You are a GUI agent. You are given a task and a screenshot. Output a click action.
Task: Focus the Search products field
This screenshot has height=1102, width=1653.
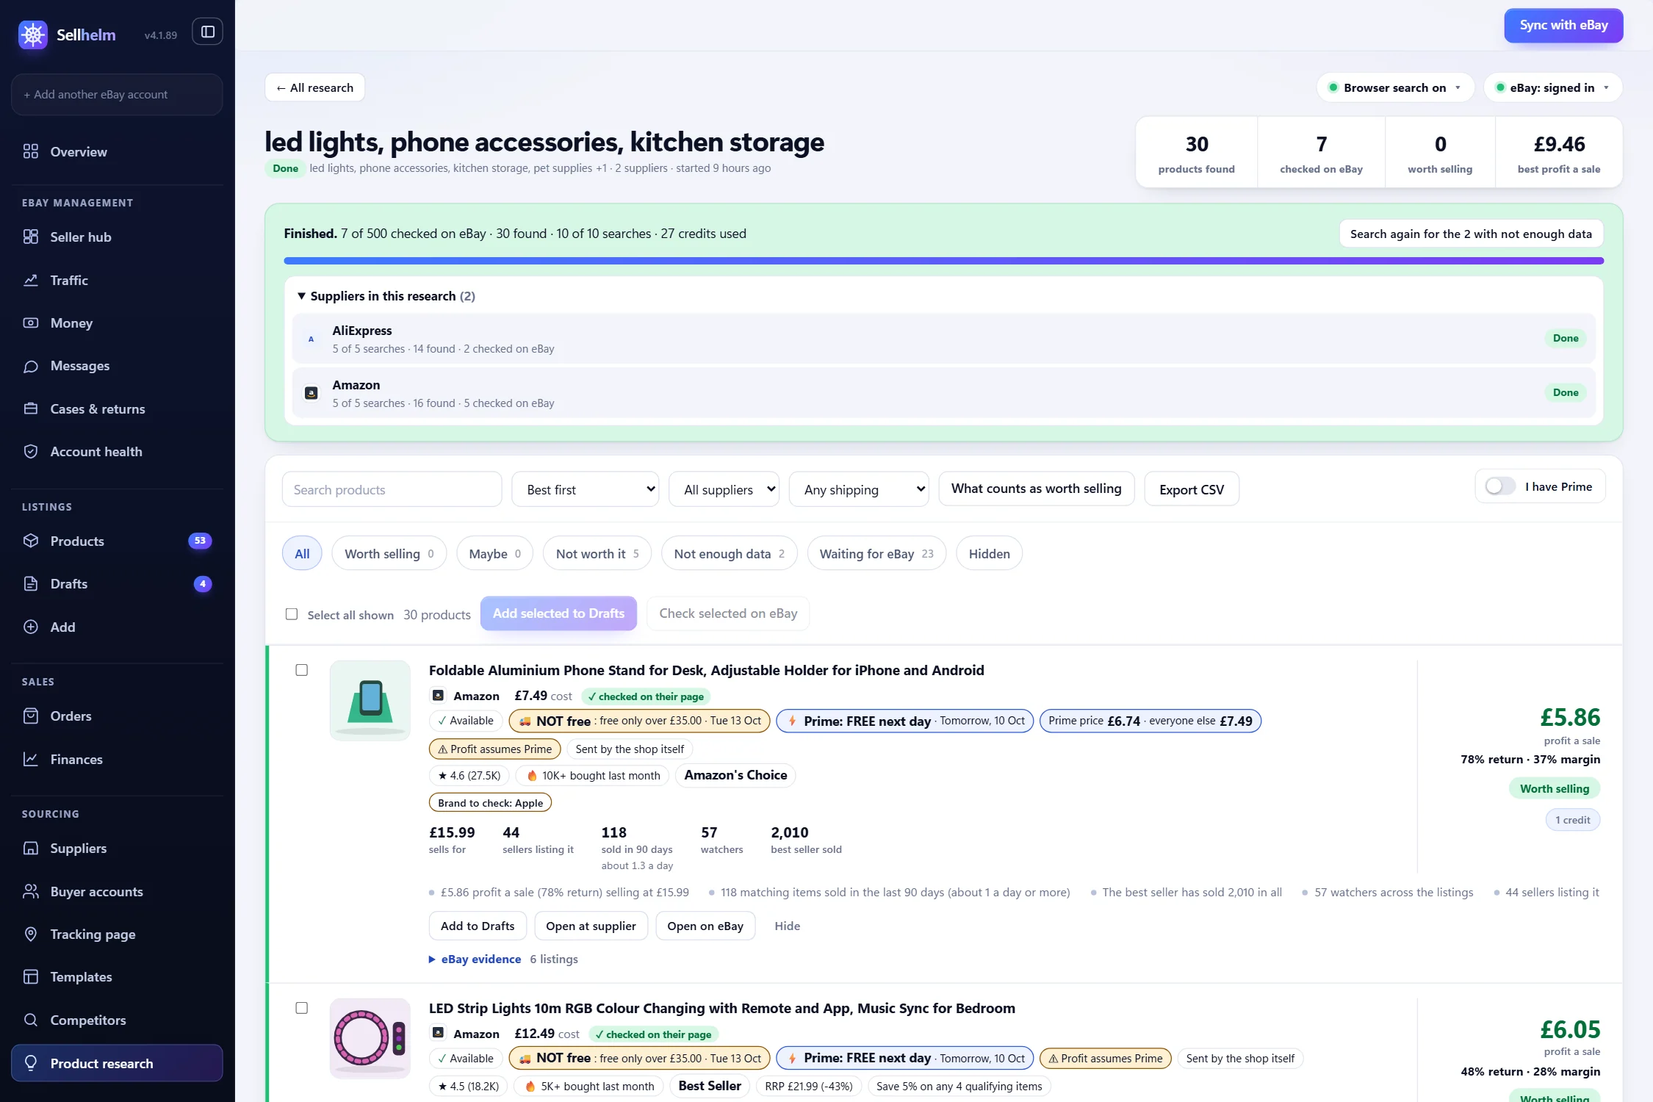(392, 489)
